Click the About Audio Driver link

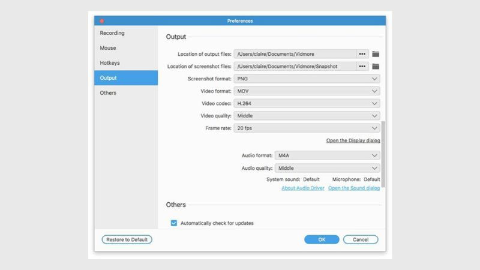[302, 188]
